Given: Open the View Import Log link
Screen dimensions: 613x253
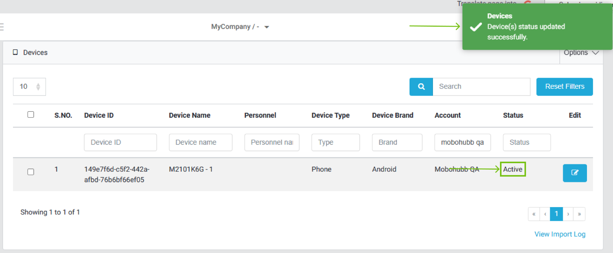Looking at the screenshot, I should point(560,234).
